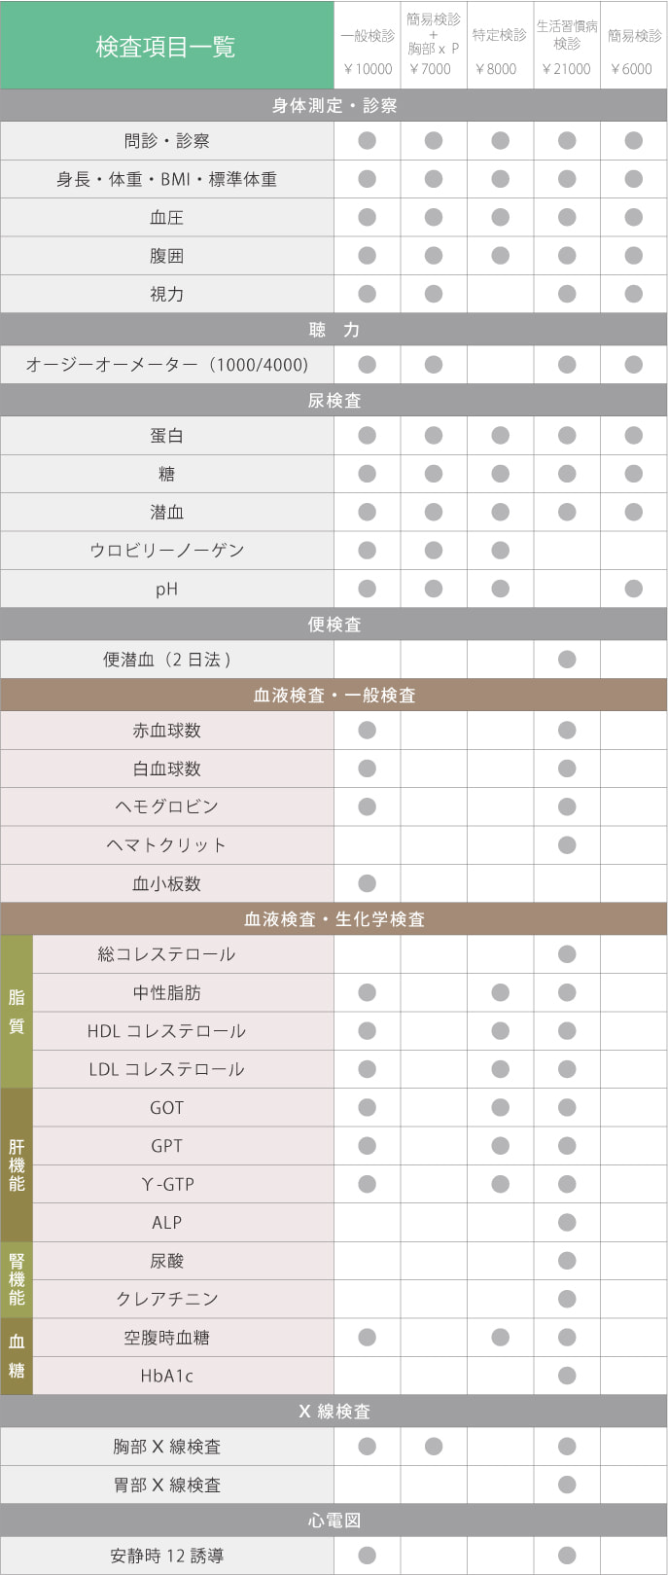Click the 血小板数 dot under 一般検診
This screenshot has height=1575, width=668.
point(367,883)
